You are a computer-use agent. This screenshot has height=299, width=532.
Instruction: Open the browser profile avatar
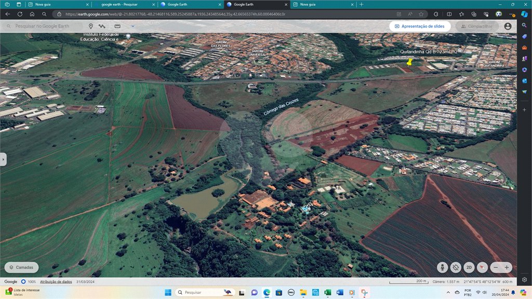tap(498, 14)
